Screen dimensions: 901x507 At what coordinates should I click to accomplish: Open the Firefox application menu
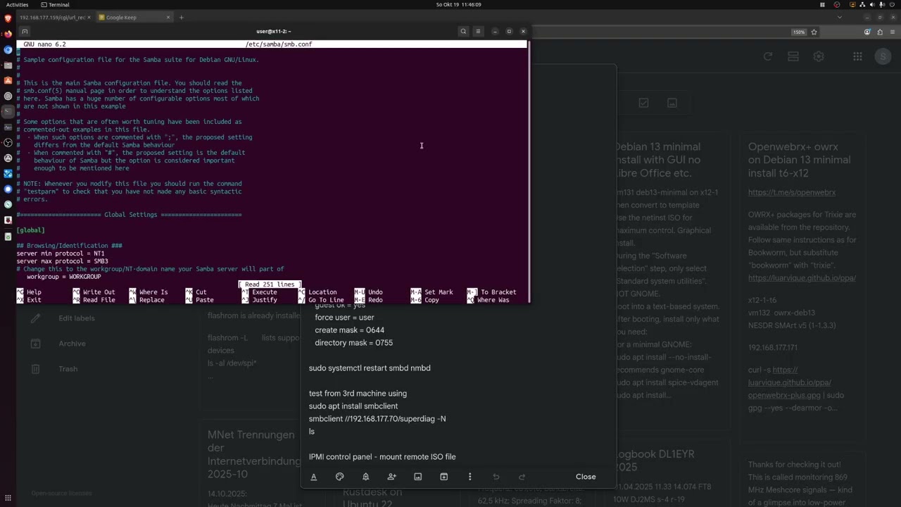(892, 32)
